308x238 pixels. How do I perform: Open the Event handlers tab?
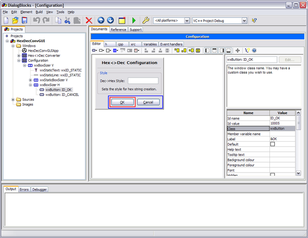point(171,44)
